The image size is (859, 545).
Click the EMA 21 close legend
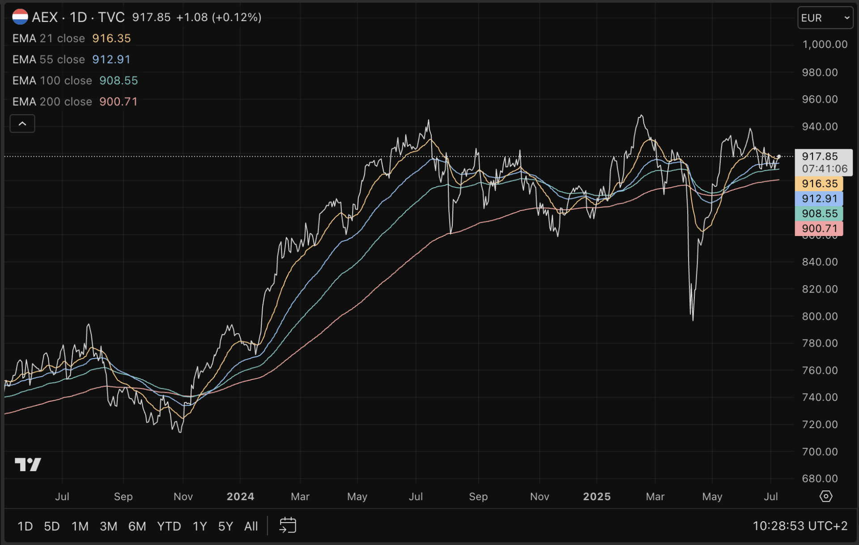click(x=49, y=39)
